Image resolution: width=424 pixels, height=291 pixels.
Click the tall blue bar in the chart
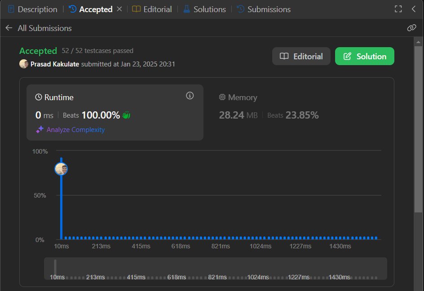[x=62, y=198]
